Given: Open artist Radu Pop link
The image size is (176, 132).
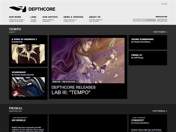Looking at the screenshot, I should 18,42.
